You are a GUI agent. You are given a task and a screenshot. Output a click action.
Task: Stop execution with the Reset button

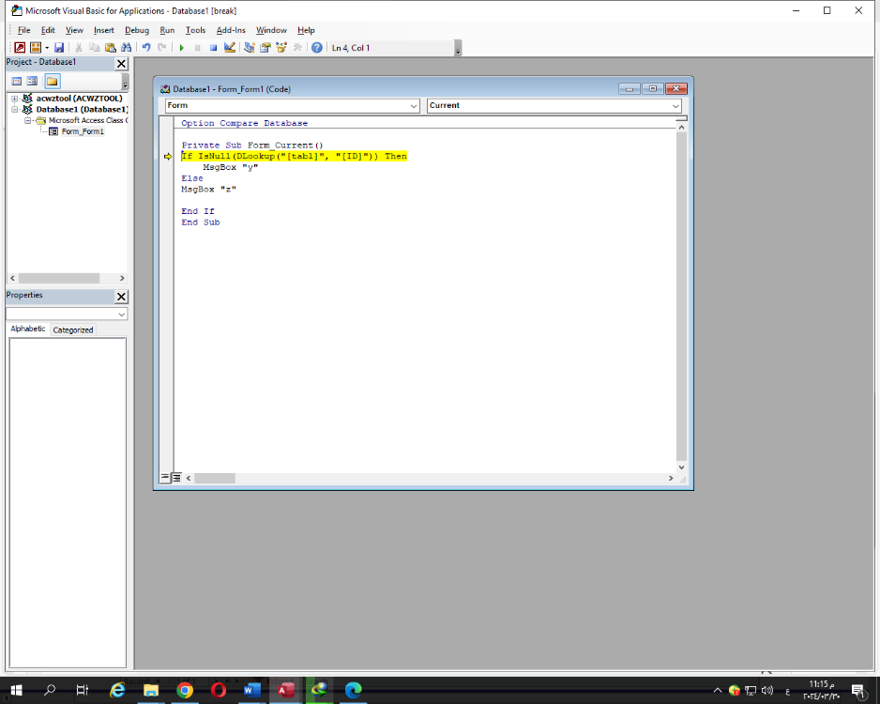[x=213, y=48]
